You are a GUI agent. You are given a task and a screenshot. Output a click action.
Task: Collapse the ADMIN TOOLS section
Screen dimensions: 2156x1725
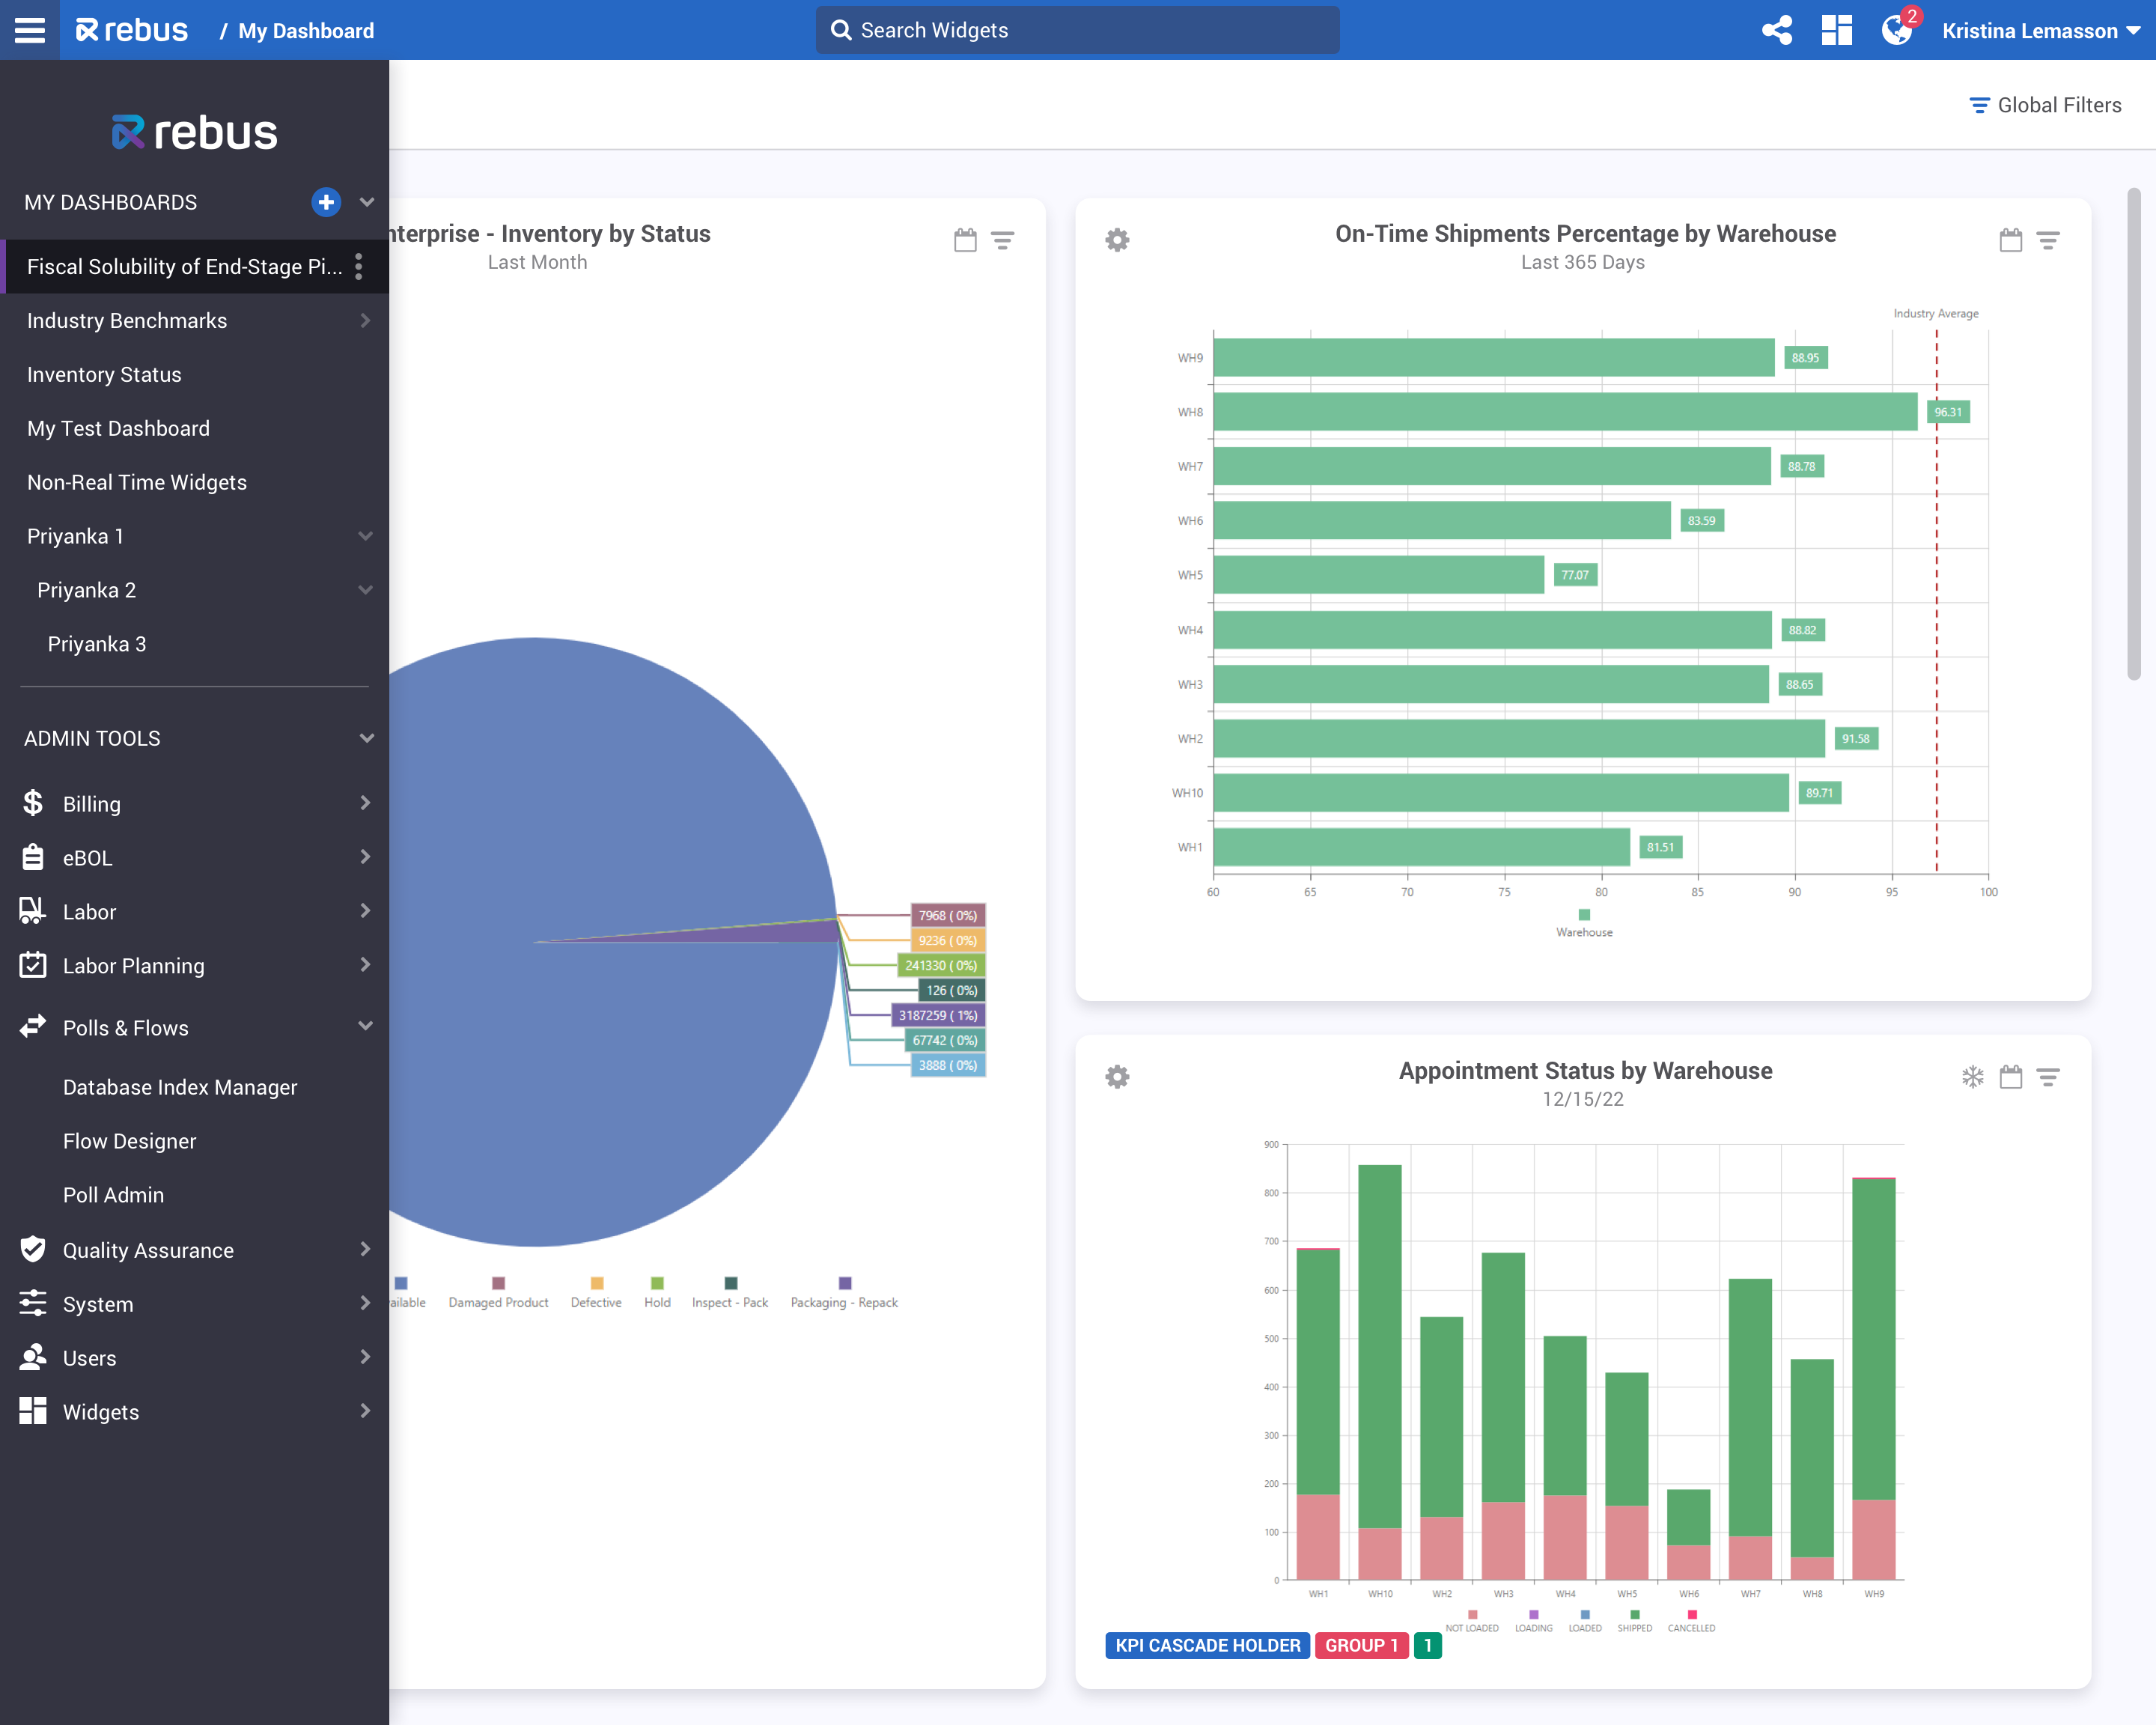[366, 738]
